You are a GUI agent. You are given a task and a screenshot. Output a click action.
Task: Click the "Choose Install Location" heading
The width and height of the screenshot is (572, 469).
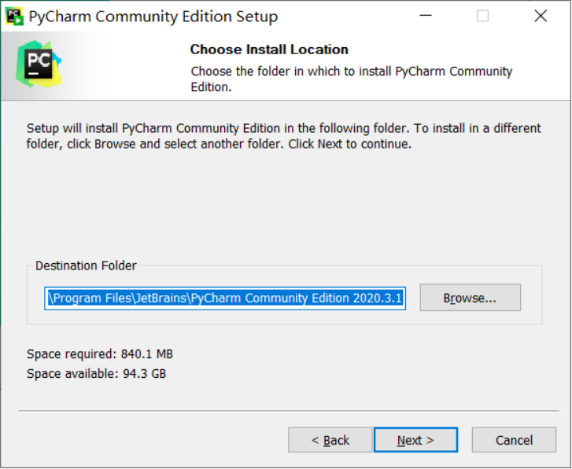pyautogui.click(x=269, y=49)
